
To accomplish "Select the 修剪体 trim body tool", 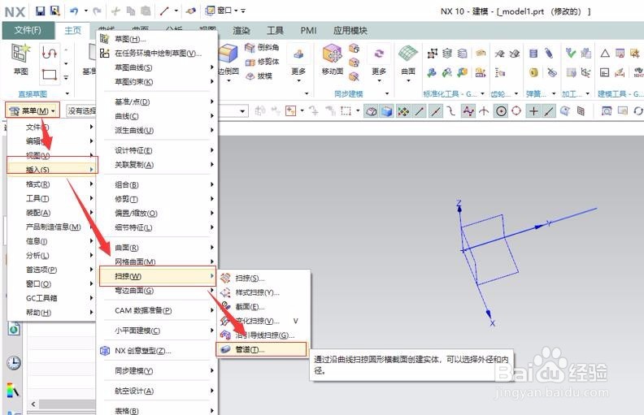I will pos(262,62).
